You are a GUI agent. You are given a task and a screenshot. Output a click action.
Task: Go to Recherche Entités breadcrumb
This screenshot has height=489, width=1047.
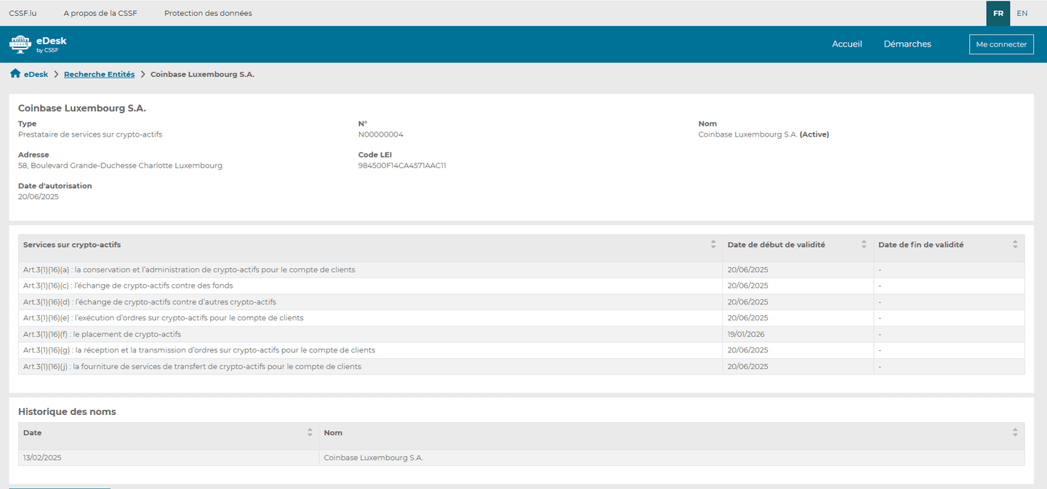pos(99,74)
